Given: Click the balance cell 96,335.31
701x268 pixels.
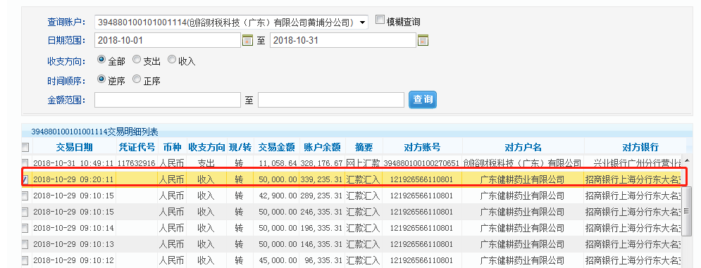Looking at the screenshot, I should click(x=323, y=260).
